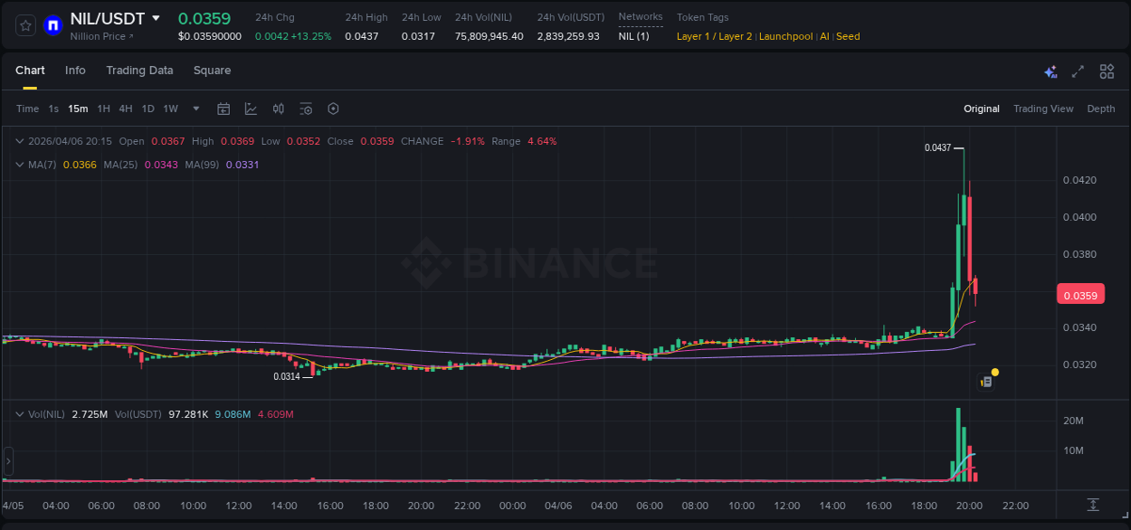Open the Nillion Price link
This screenshot has width=1131, height=530.
pos(101,36)
